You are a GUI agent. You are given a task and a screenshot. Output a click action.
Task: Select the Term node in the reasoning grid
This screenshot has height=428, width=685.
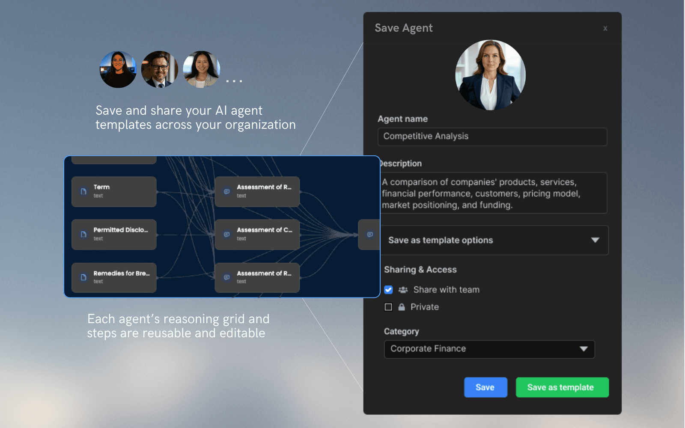click(x=114, y=191)
